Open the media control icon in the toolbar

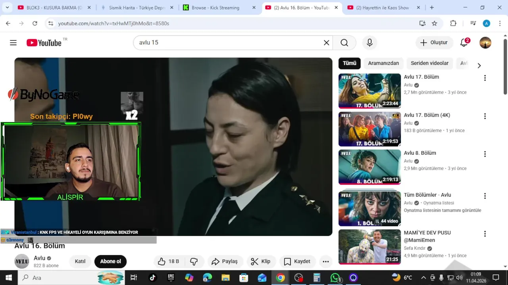coord(473,23)
